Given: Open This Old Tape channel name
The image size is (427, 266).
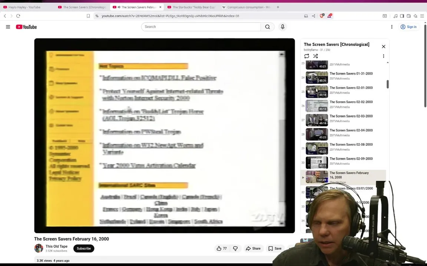Looking at the screenshot, I should pyautogui.click(x=56, y=246).
